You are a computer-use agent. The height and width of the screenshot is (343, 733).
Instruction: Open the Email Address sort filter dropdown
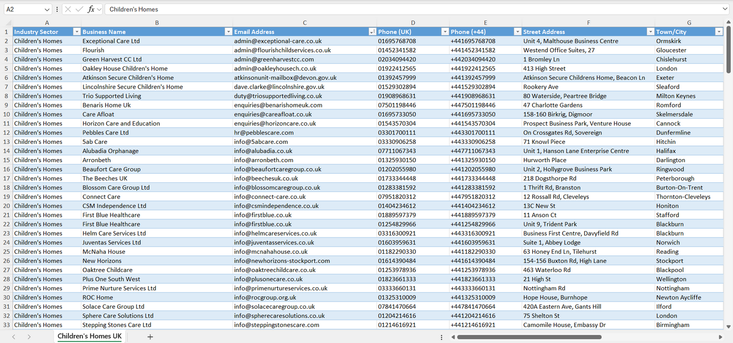(372, 31)
